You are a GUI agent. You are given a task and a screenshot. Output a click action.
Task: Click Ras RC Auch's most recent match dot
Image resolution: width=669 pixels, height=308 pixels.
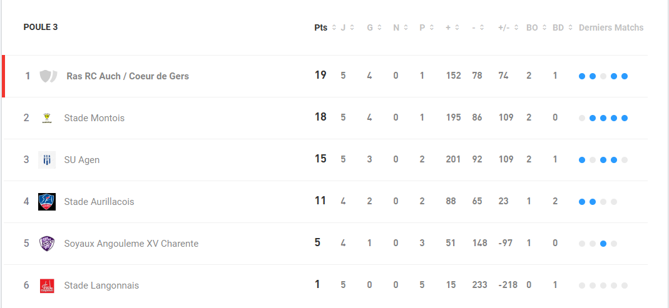(624, 76)
